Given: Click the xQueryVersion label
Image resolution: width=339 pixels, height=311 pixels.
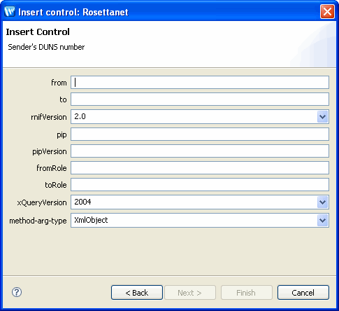Looking at the screenshot, I should coord(42,202).
